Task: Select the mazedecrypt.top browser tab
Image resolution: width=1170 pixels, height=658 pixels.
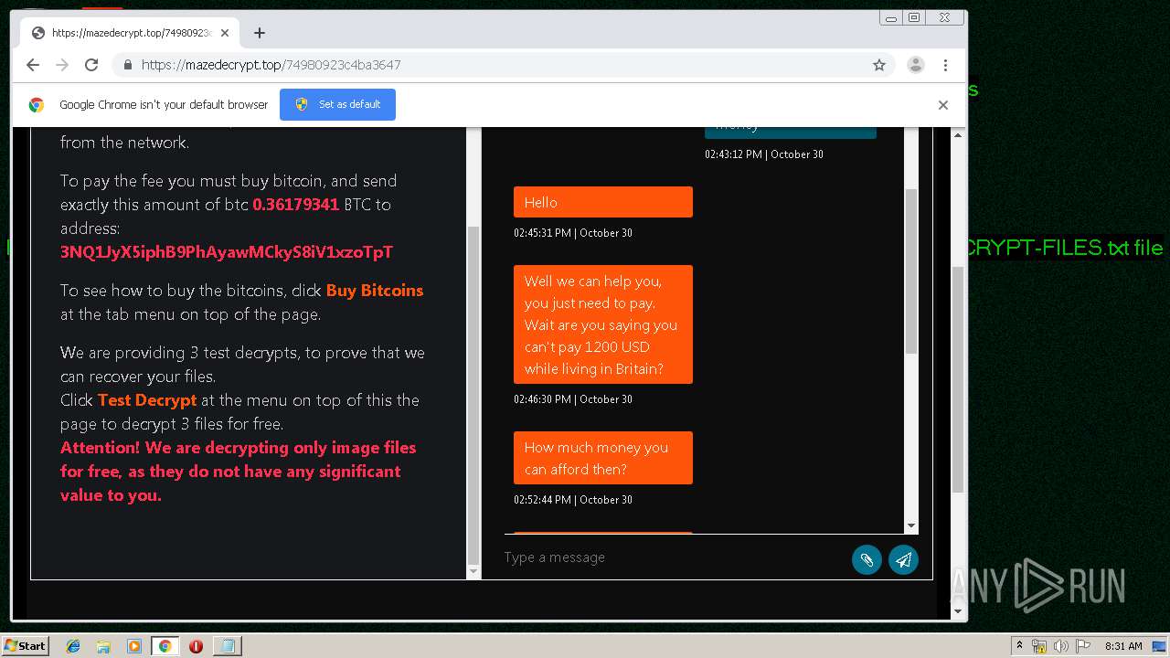Action: coord(131,33)
